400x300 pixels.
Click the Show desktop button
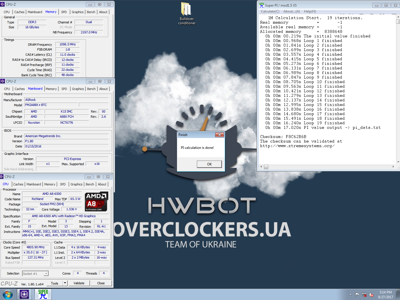pos(398,295)
